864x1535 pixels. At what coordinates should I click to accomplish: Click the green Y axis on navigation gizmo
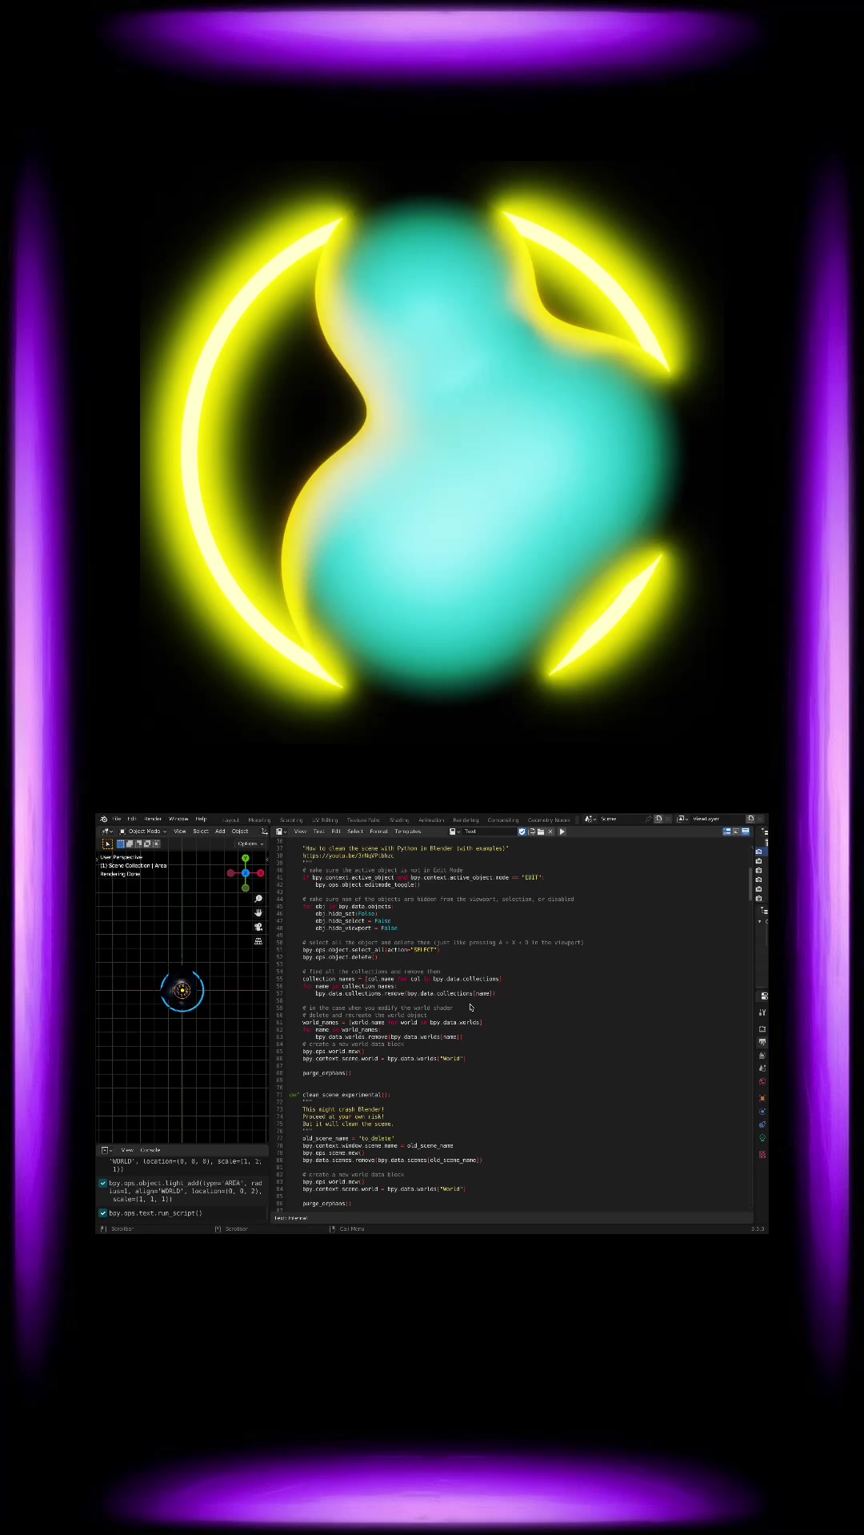click(x=246, y=858)
